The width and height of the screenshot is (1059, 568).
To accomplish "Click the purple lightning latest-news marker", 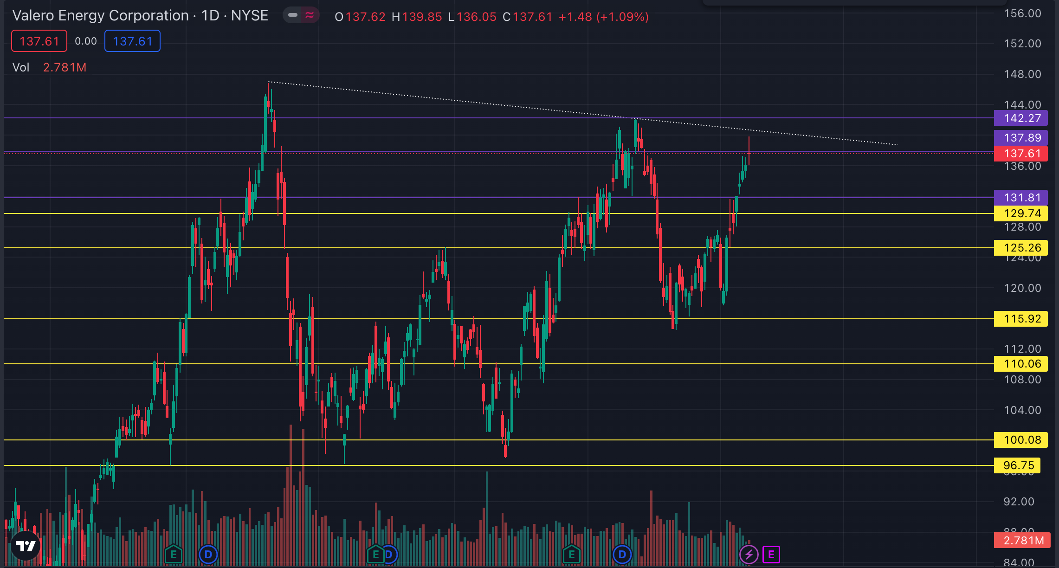I will click(749, 554).
